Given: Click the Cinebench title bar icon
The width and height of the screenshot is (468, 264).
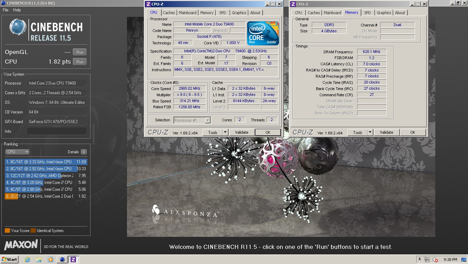Looking at the screenshot, I should 3,3.
